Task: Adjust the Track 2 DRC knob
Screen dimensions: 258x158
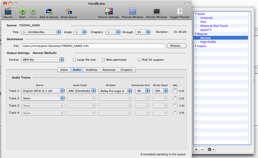Action: click(x=175, y=98)
